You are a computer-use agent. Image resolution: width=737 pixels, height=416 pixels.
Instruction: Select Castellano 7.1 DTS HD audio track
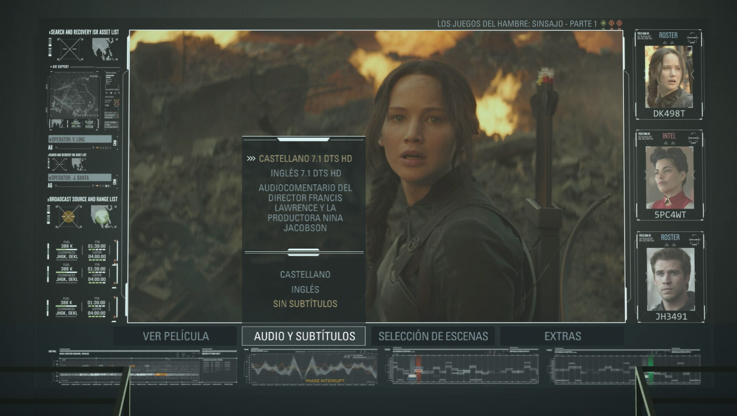[x=305, y=159]
